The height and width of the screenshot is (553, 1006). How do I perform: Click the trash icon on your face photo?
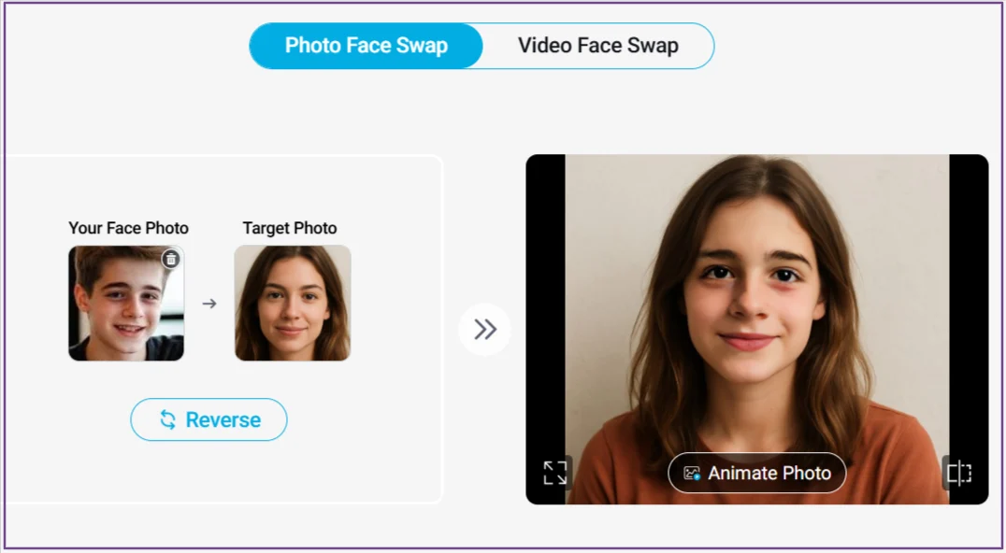coord(169,259)
